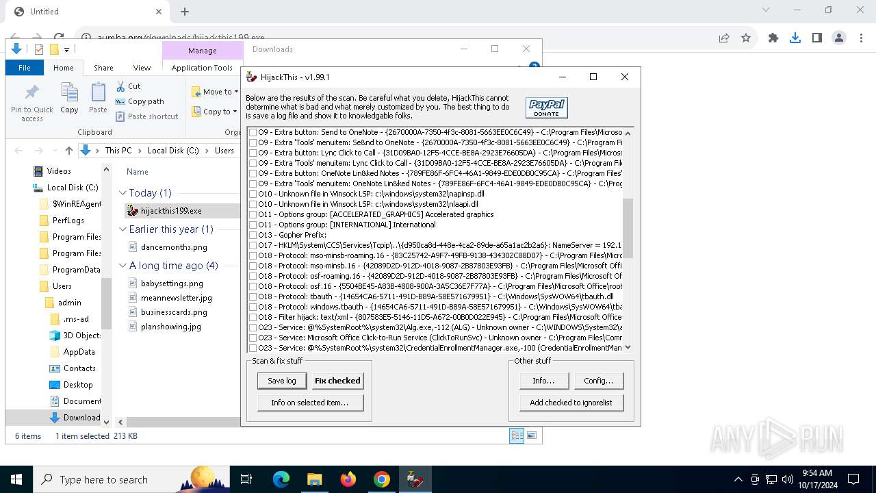Click Add checked to ignorelist button
The image size is (876, 493).
571,403
